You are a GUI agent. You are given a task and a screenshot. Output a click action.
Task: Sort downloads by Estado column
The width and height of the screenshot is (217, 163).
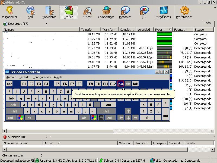203,30
